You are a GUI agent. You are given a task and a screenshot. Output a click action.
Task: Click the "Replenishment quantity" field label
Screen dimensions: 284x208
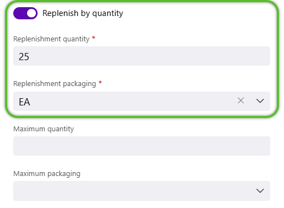pos(51,39)
